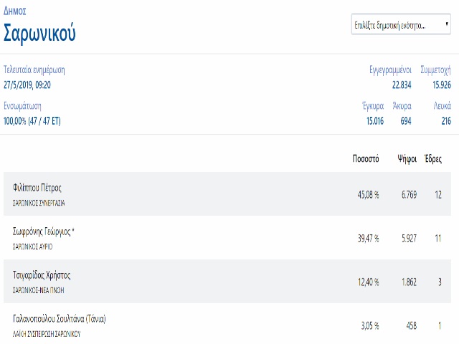Click the dropdown arrow beside Επιλέξτε δημοτική ενότητα
The height and width of the screenshot is (344, 459).
(447, 24)
